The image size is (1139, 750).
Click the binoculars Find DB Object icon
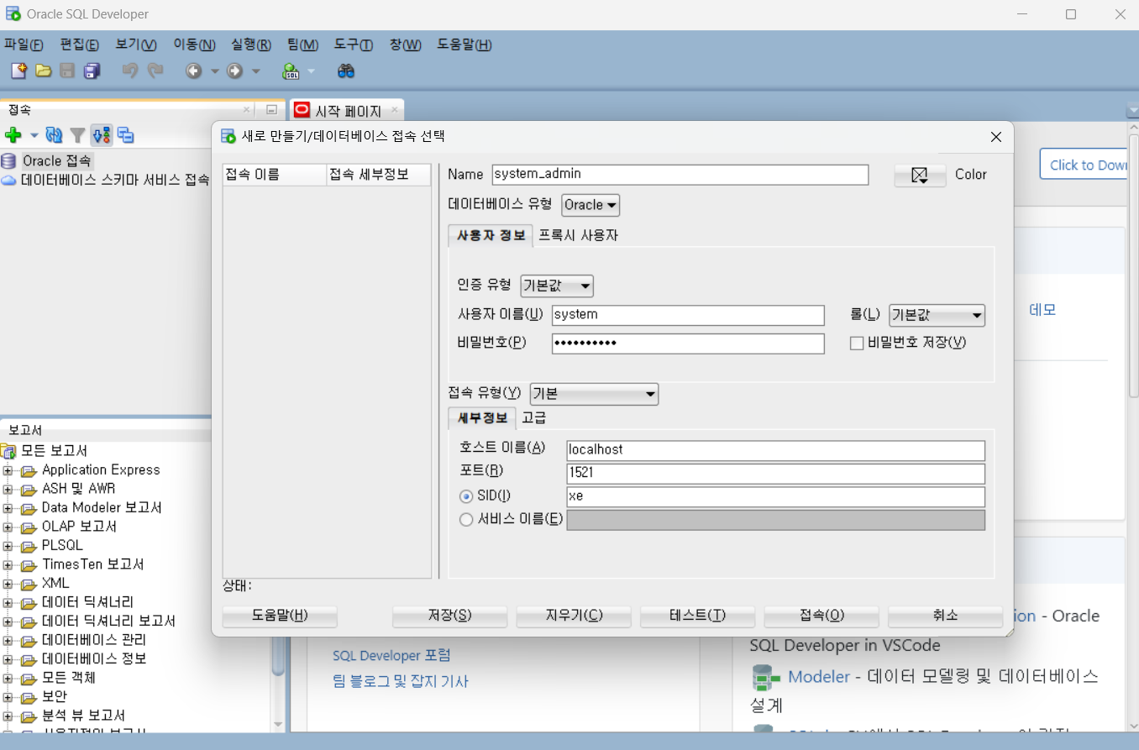(346, 71)
